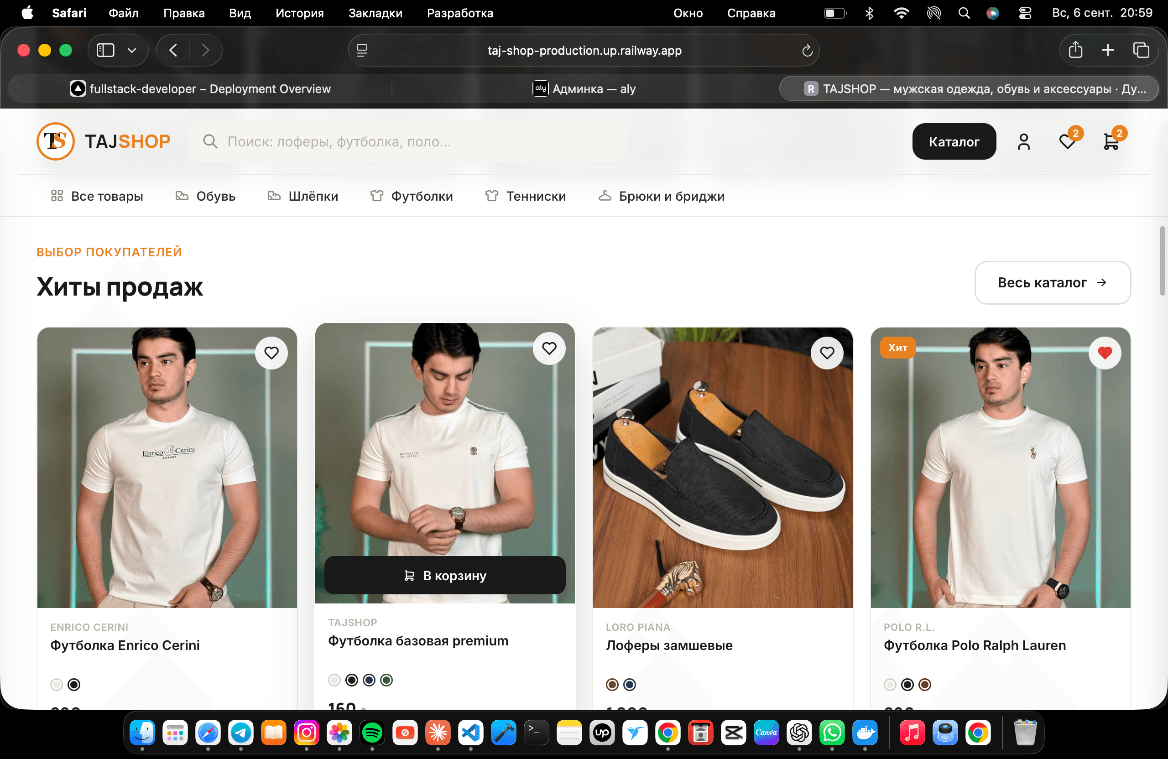1168x759 pixels.
Task: Click Safari's Share icon
Action: click(1075, 50)
